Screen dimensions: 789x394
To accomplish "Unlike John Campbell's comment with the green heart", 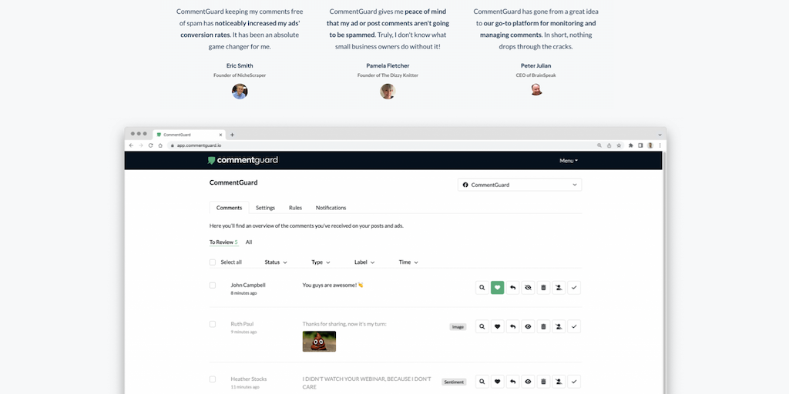I will tap(497, 288).
